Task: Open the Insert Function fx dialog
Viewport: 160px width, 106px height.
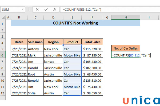Action: click(55, 10)
